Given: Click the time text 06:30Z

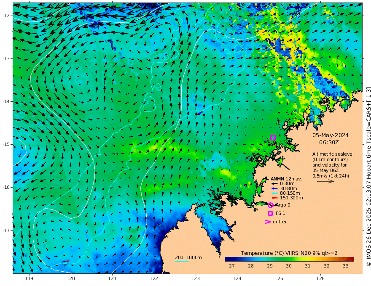Looking at the screenshot, I should tap(329, 143).
